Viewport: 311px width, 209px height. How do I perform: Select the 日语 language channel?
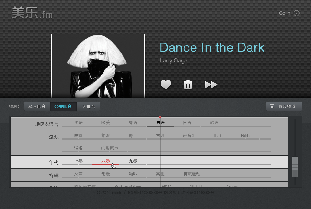187,123
